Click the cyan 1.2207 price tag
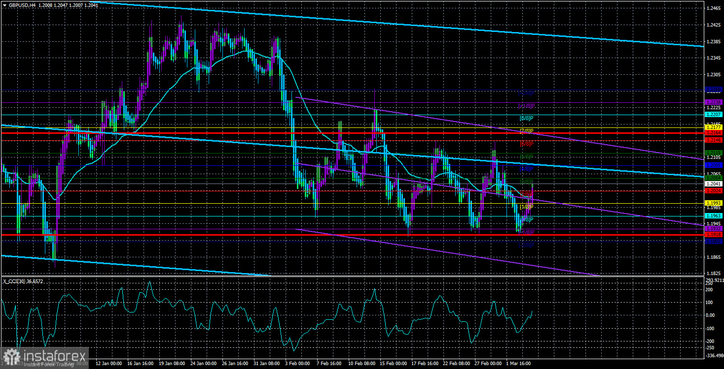 (x=714, y=114)
